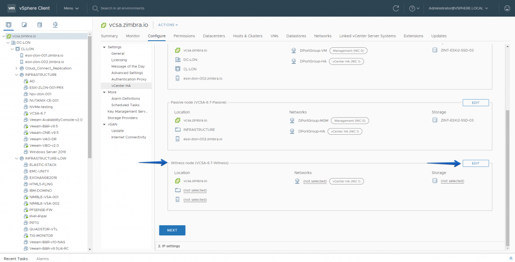The width and height of the screenshot is (515, 262).
Task: Open the Help menu icon
Action: (x=412, y=9)
